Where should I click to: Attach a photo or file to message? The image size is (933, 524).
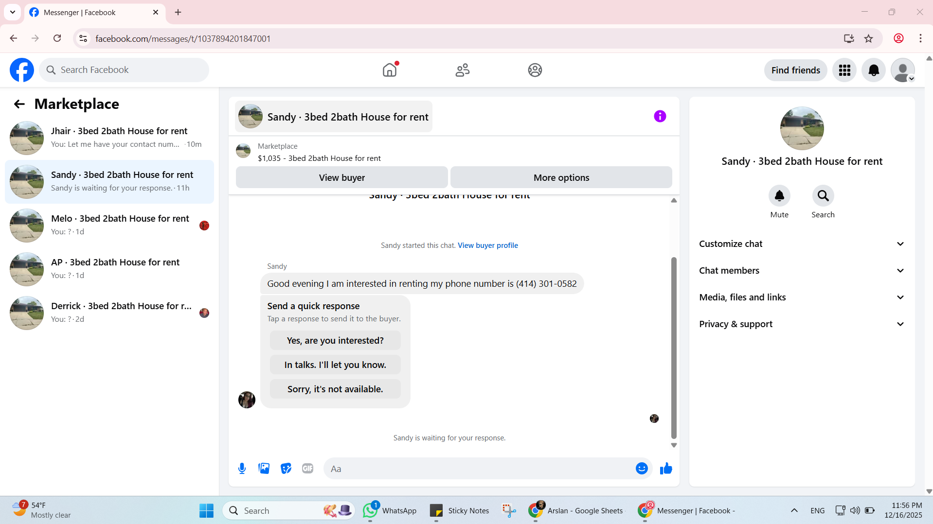pos(264,469)
